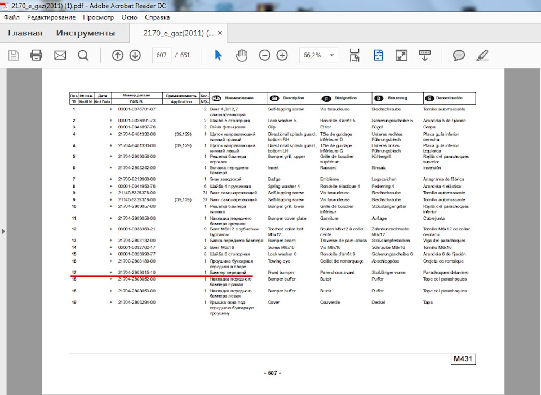Click part number 21704-2803132-00
This screenshot has height=395, width=541.
pos(136,241)
